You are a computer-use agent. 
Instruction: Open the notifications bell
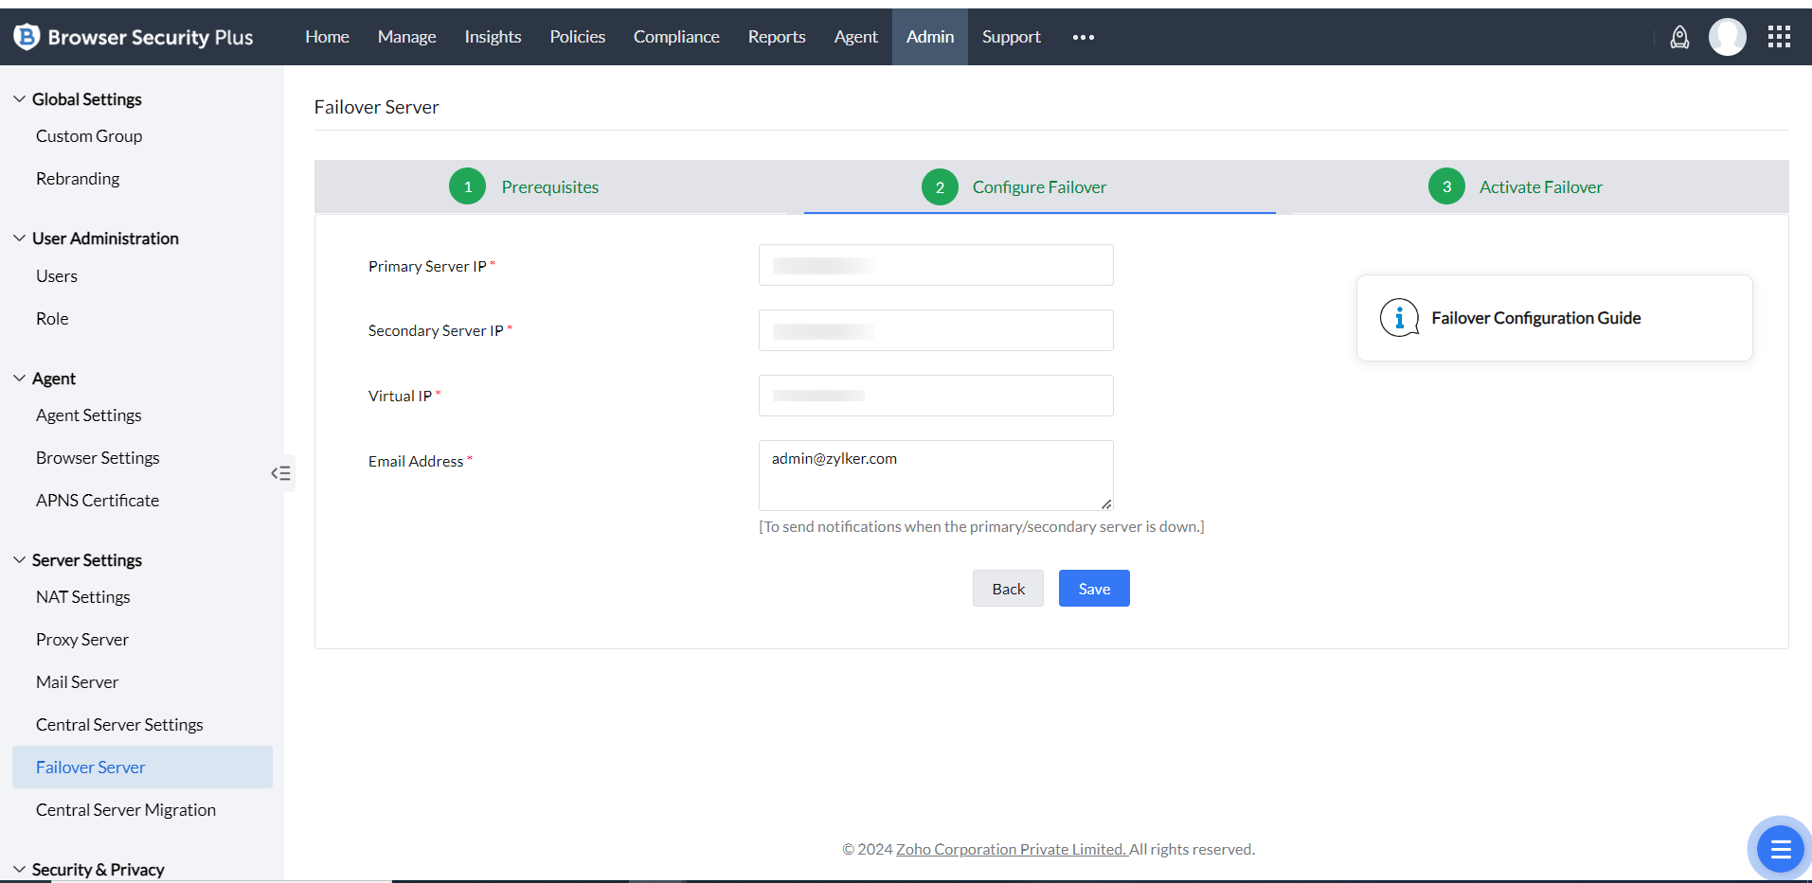pos(1679,37)
